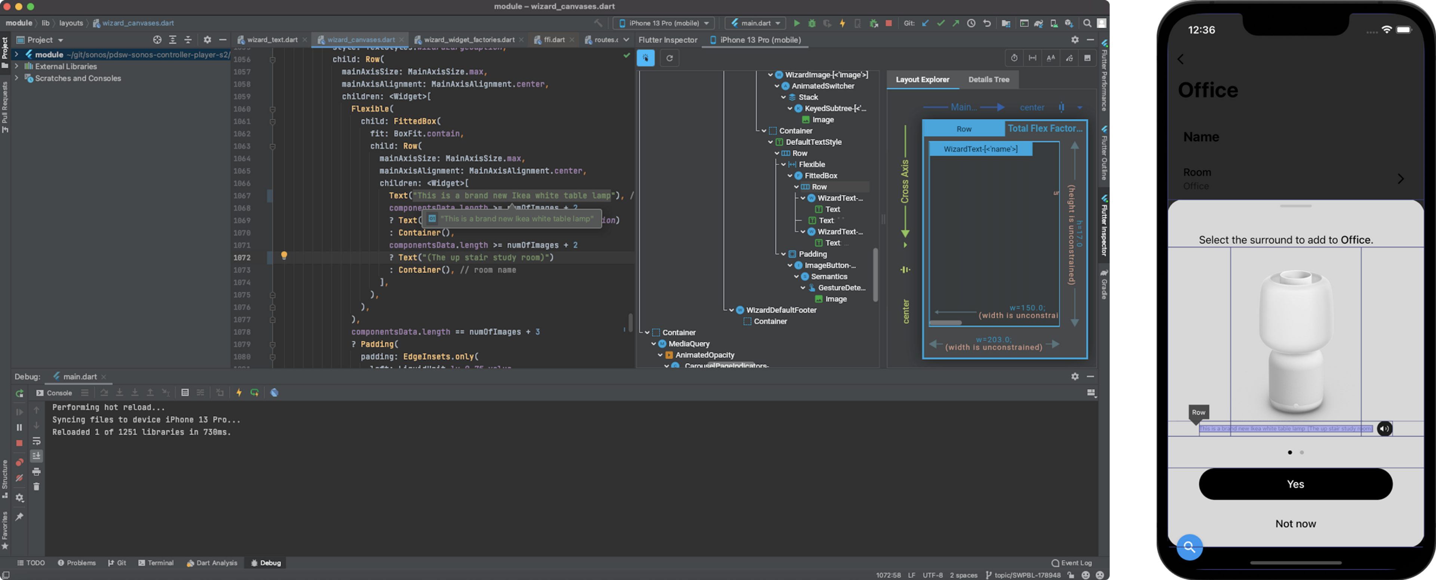Open Search Everywhere magnifier in top toolbar
Screen dimensions: 1436x580
[1087, 23]
